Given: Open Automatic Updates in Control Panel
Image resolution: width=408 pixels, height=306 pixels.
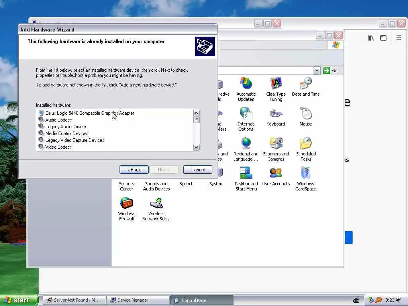Looking at the screenshot, I should 245,89.
